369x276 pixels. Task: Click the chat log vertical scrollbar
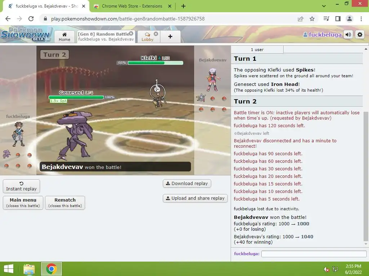coord(365,176)
